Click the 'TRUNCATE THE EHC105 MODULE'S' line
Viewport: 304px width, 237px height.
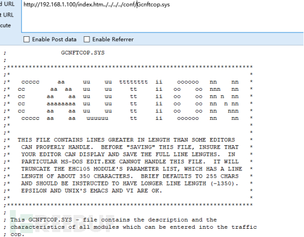click(132, 169)
